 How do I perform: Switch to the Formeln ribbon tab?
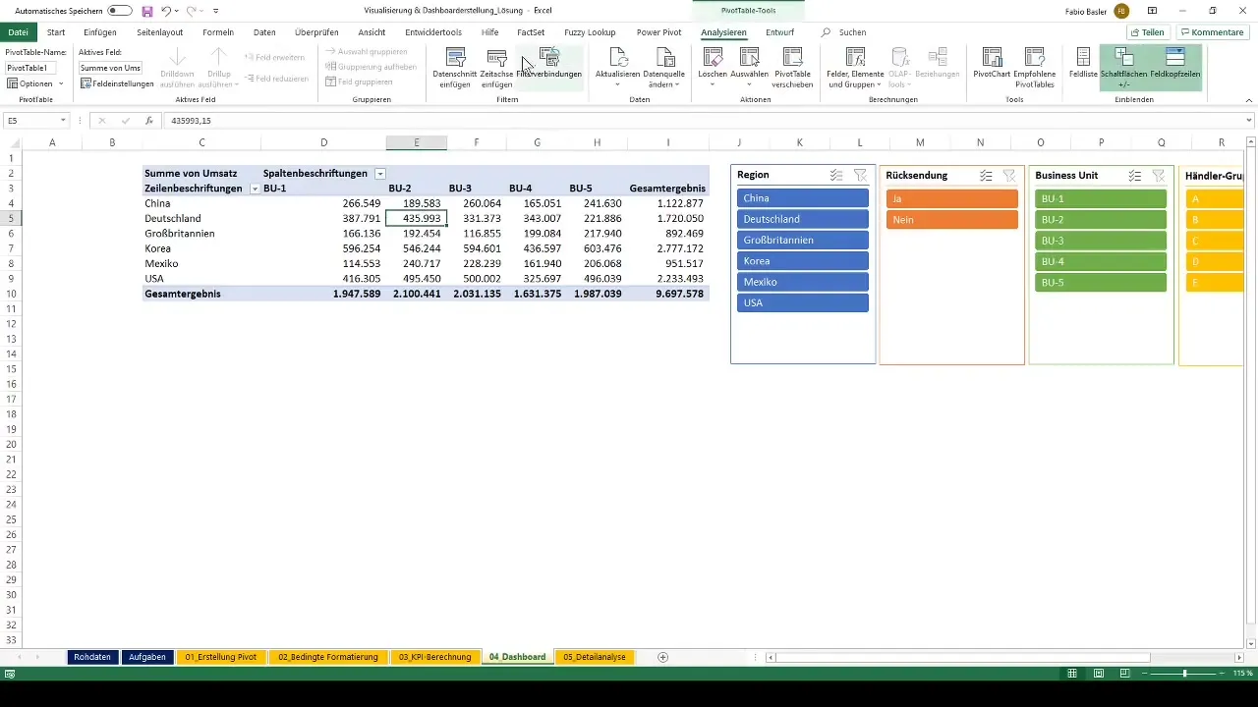click(x=218, y=32)
